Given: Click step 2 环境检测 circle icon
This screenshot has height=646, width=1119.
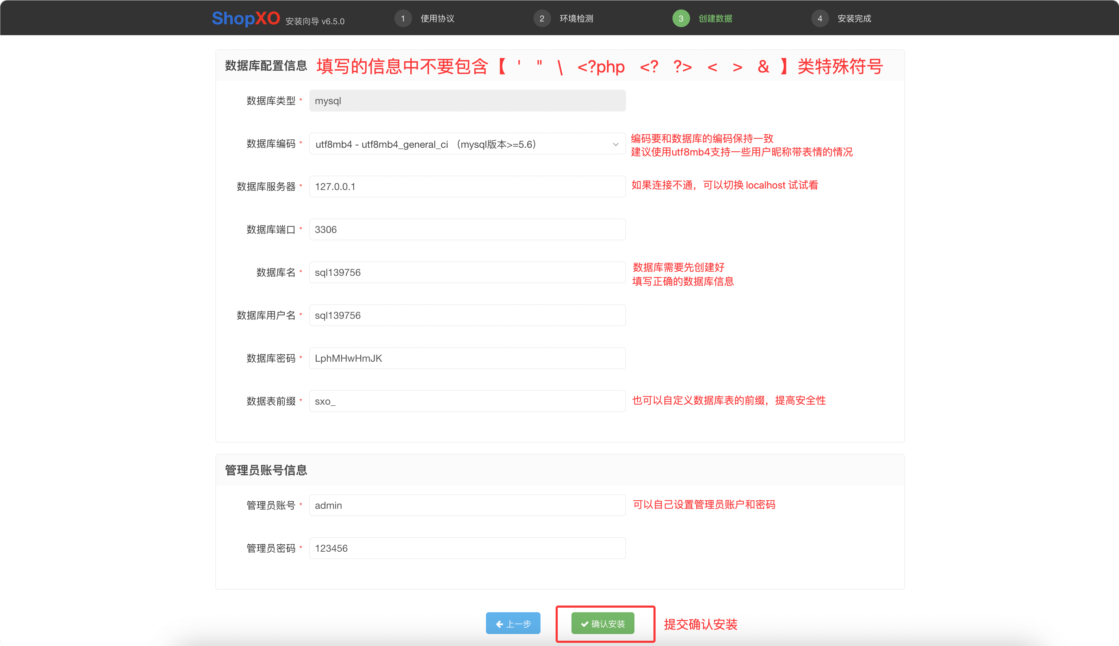Looking at the screenshot, I should [x=542, y=18].
